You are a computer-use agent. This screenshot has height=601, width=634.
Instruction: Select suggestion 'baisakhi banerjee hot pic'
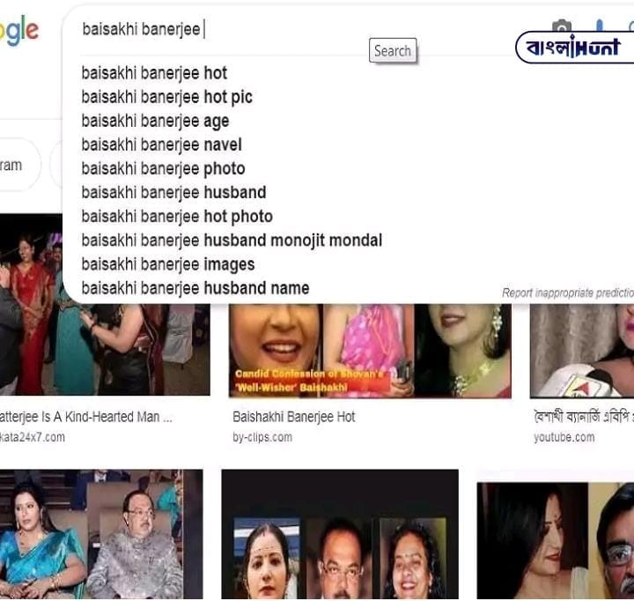[x=166, y=97]
